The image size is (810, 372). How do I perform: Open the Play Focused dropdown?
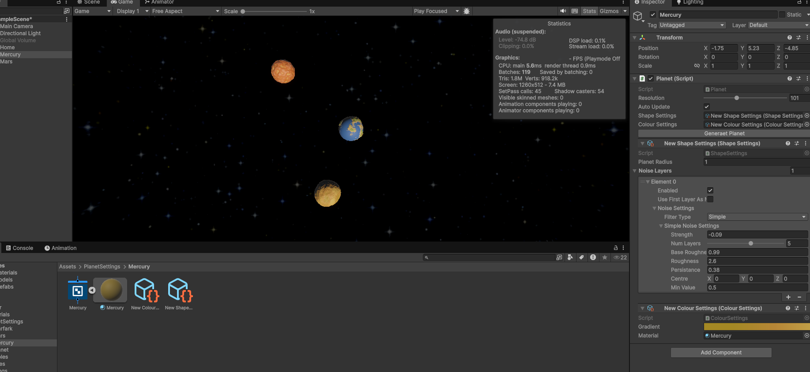click(x=436, y=11)
